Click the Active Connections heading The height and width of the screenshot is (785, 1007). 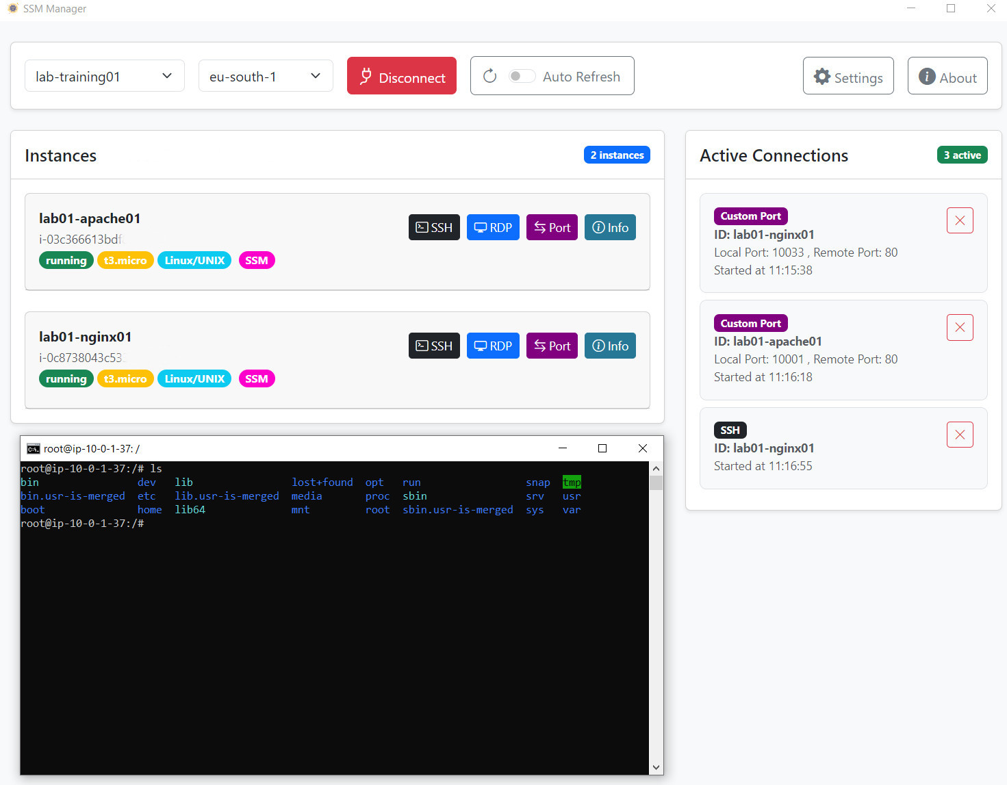[x=774, y=155]
